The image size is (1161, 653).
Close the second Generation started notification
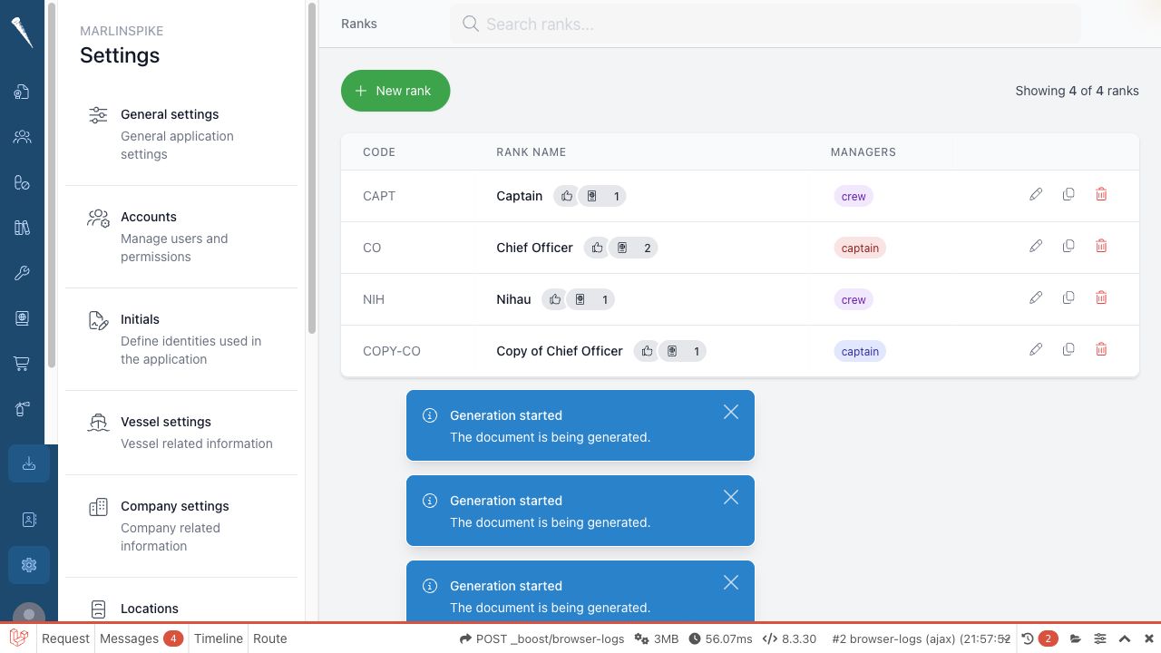click(x=731, y=497)
